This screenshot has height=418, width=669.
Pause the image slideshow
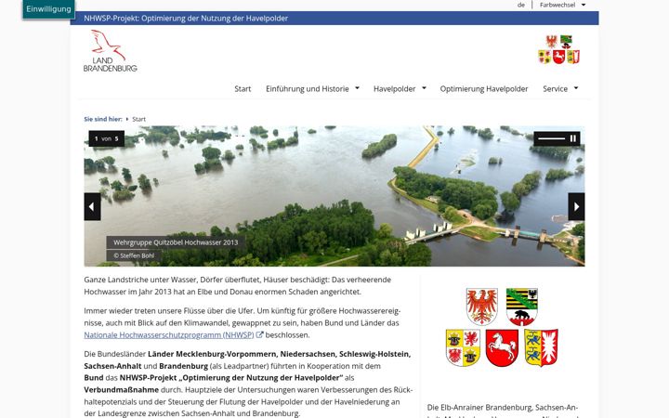573,138
